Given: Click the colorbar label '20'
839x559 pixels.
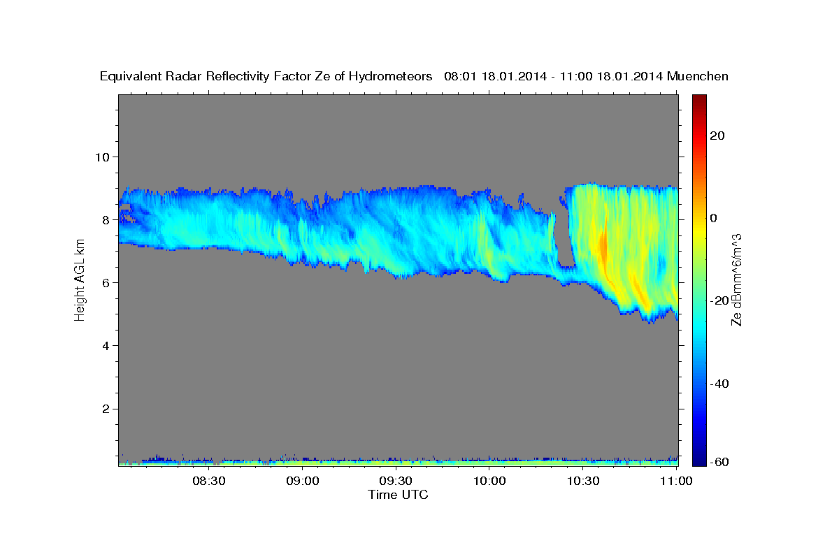Looking at the screenshot, I should click(716, 136).
